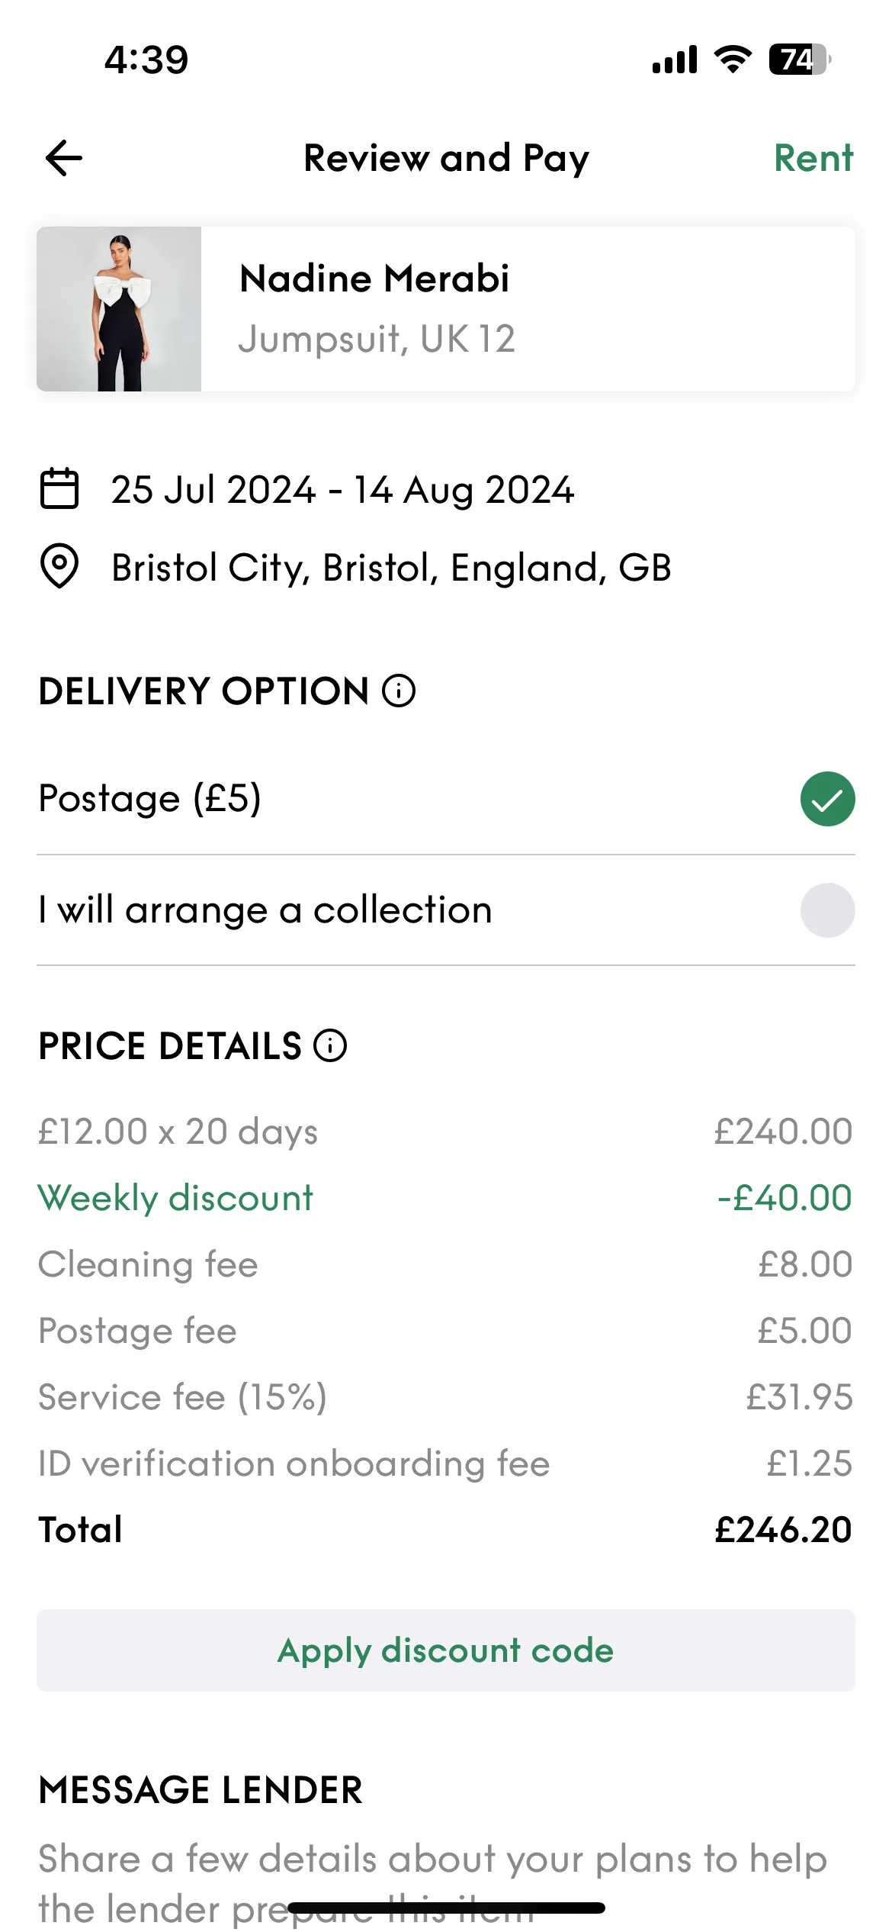Tap the battery indicator in status bar
The image size is (892, 1932).
[x=799, y=60]
